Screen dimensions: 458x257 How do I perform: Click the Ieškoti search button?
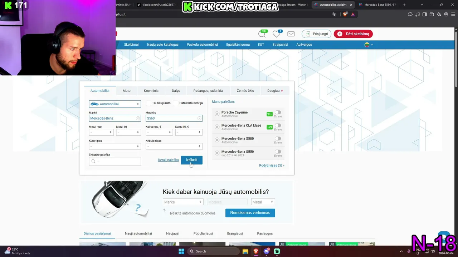191,160
